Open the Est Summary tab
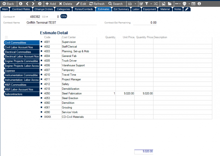Viewport: 220px width, 156px height. (121, 9)
